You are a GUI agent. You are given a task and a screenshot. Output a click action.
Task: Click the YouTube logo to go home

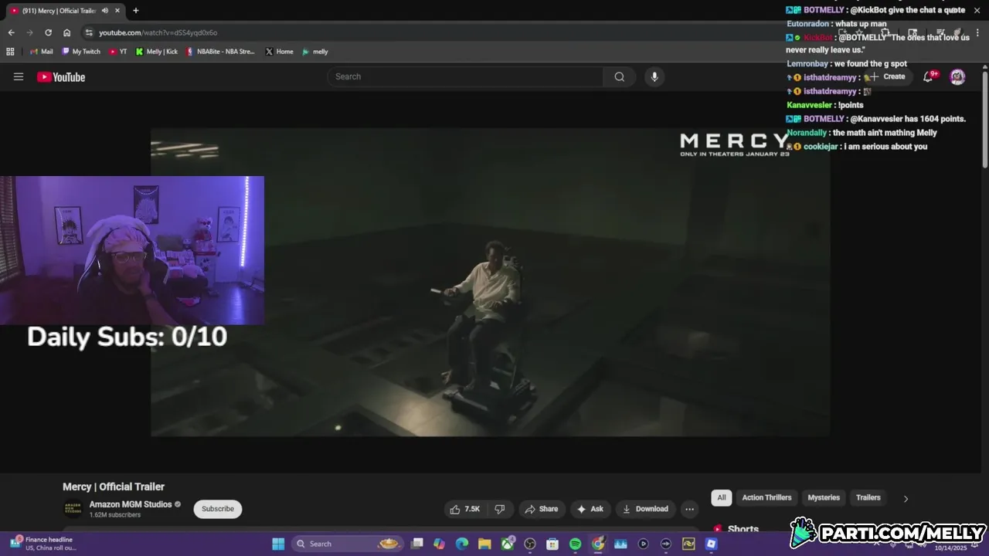pos(61,76)
